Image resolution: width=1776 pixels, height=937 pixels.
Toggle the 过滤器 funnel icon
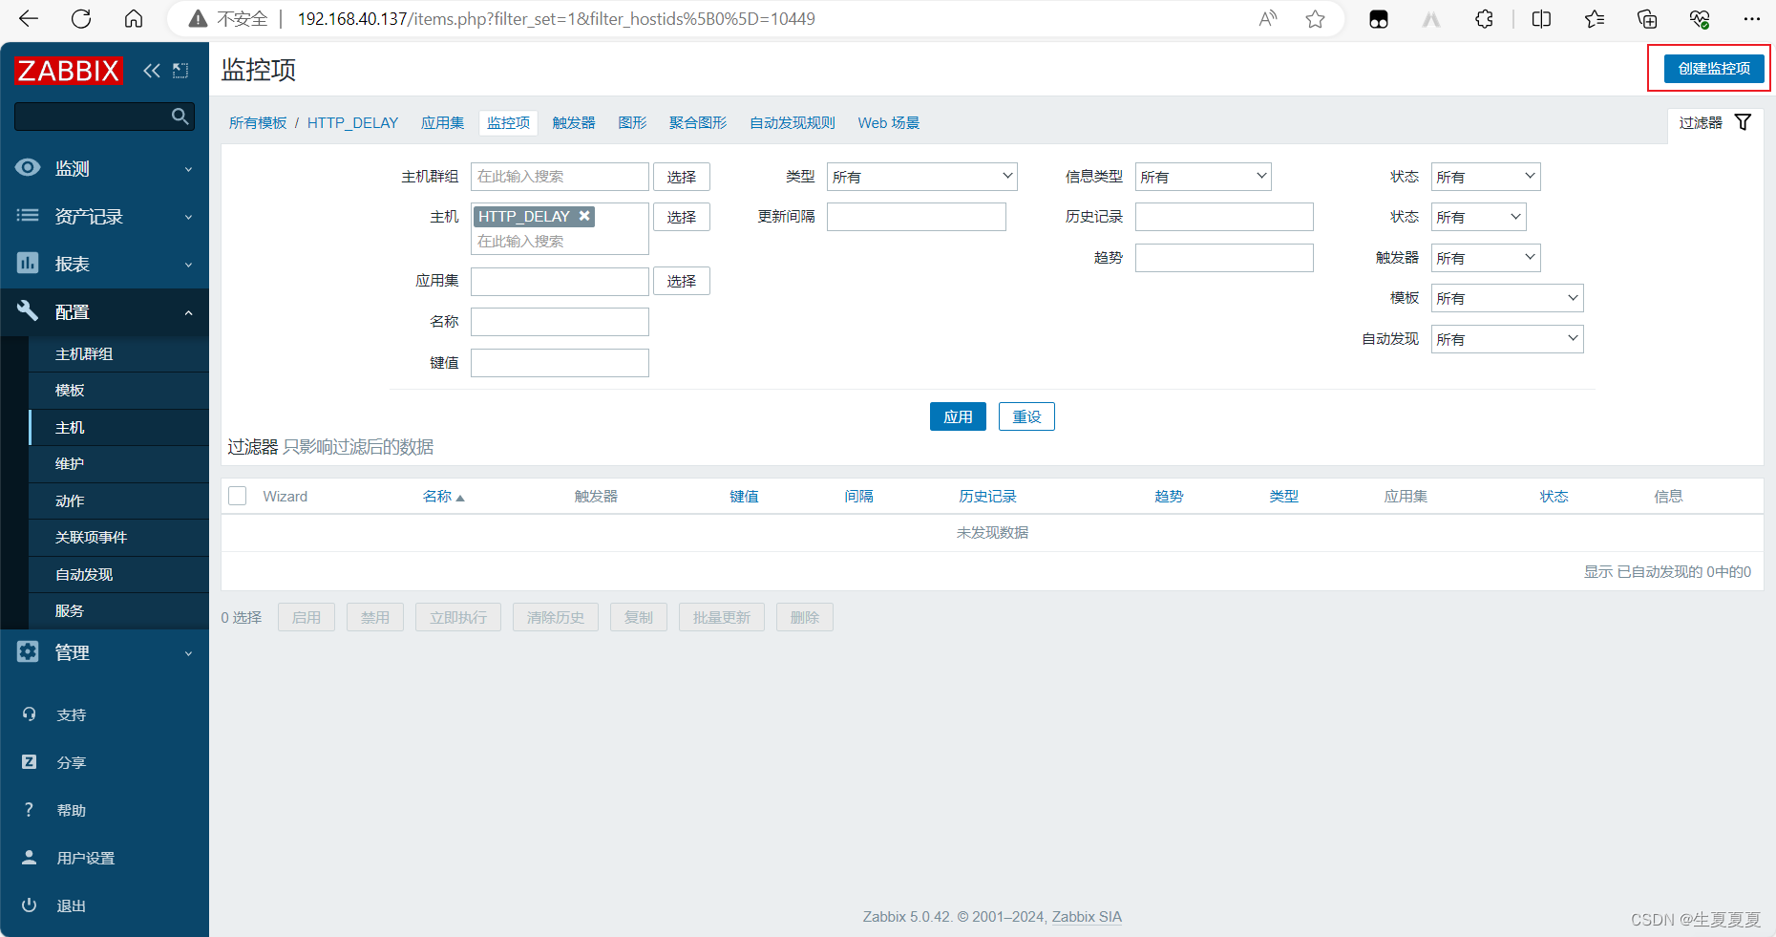1743,122
